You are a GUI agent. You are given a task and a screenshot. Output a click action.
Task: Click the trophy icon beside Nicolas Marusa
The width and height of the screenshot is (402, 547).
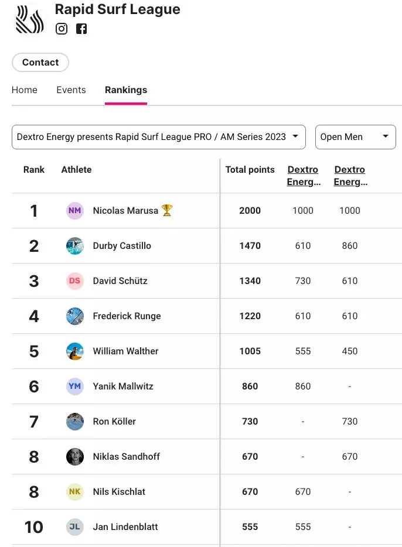(167, 210)
